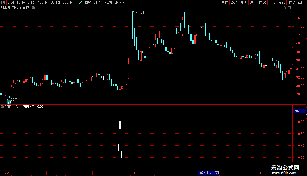
Task: Click the 26.78 low price label
Action: 15,100
